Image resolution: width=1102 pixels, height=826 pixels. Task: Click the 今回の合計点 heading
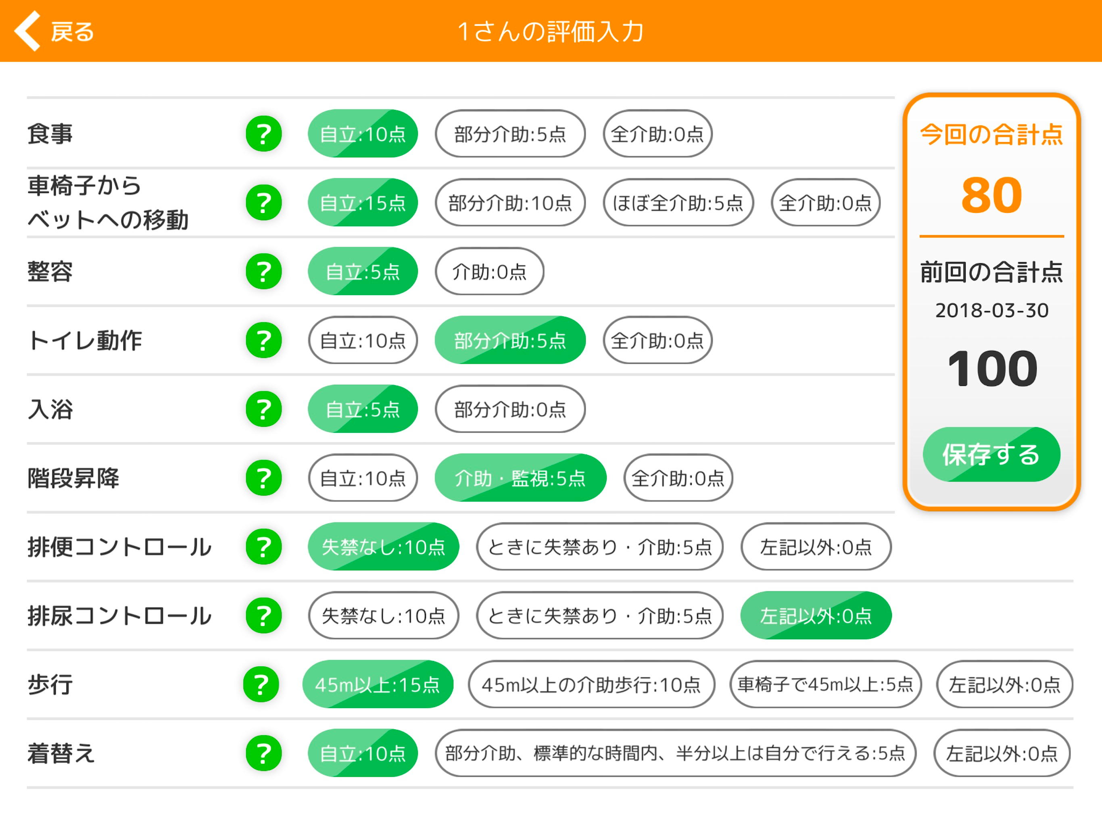click(x=991, y=134)
